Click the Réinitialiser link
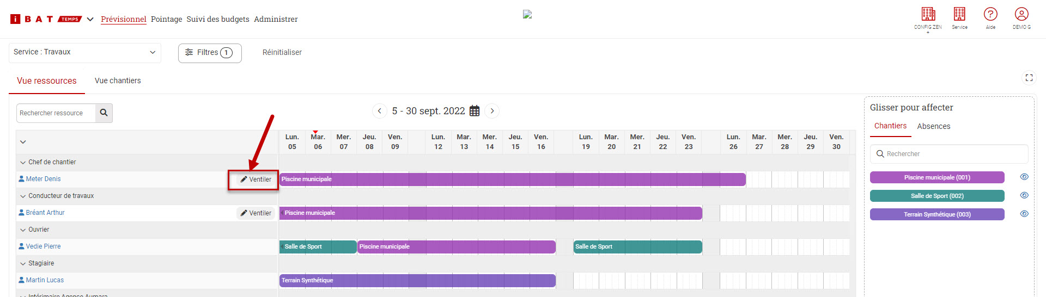Screen dimensions: 1046x297 [282, 53]
